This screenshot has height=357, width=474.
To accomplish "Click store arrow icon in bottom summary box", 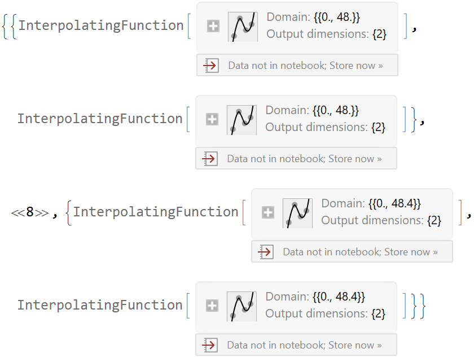I will pyautogui.click(x=209, y=345).
